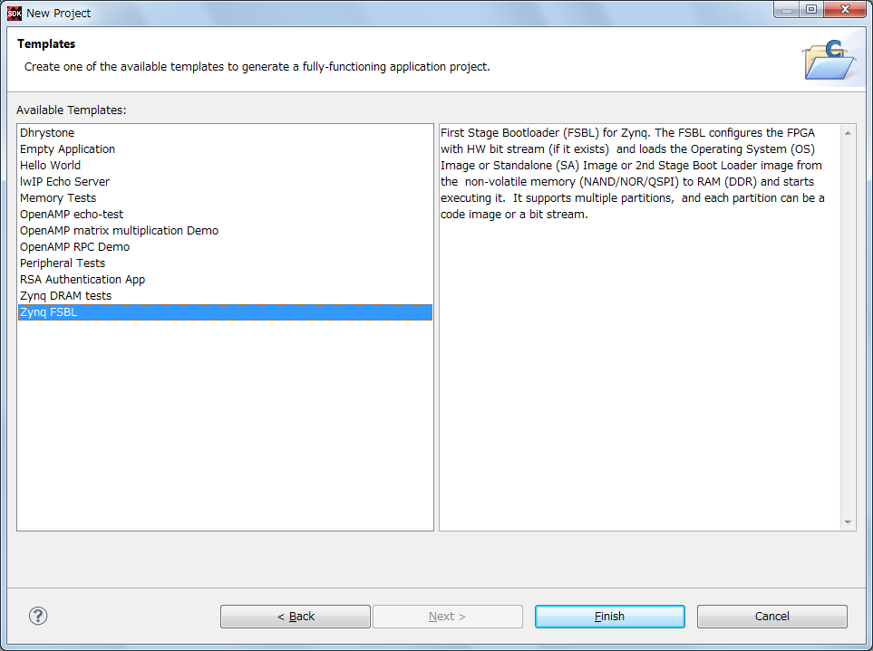The width and height of the screenshot is (873, 651).
Task: Select Empty Application template
Action: 67,149
